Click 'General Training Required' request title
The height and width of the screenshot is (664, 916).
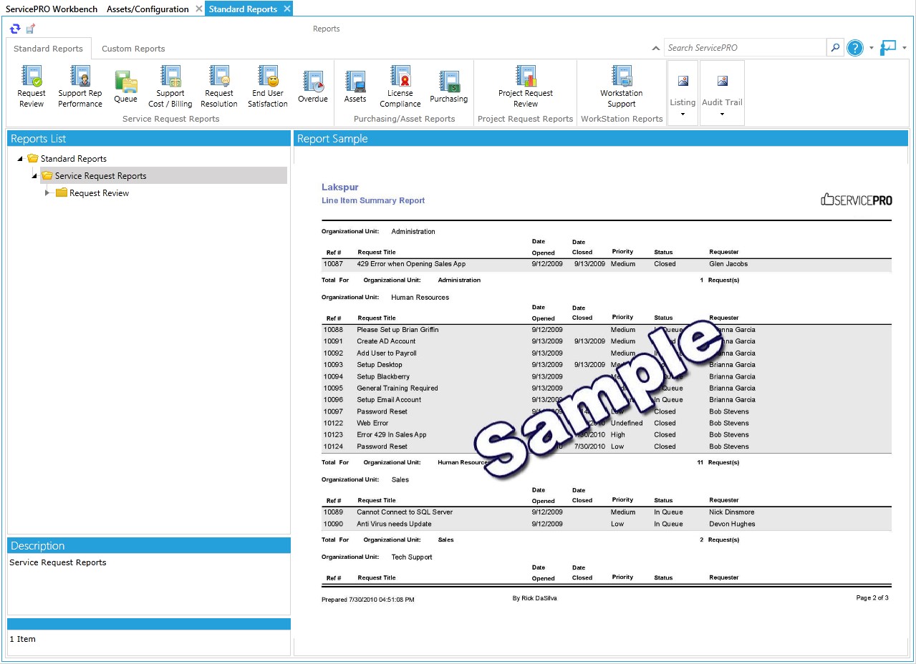click(397, 389)
